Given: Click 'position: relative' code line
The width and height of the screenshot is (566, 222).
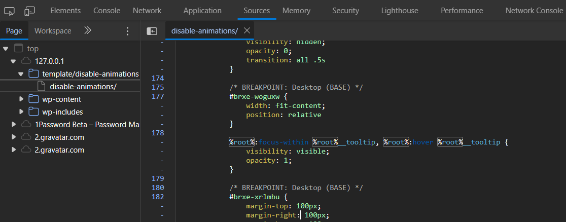Looking at the screenshot, I should point(284,115).
